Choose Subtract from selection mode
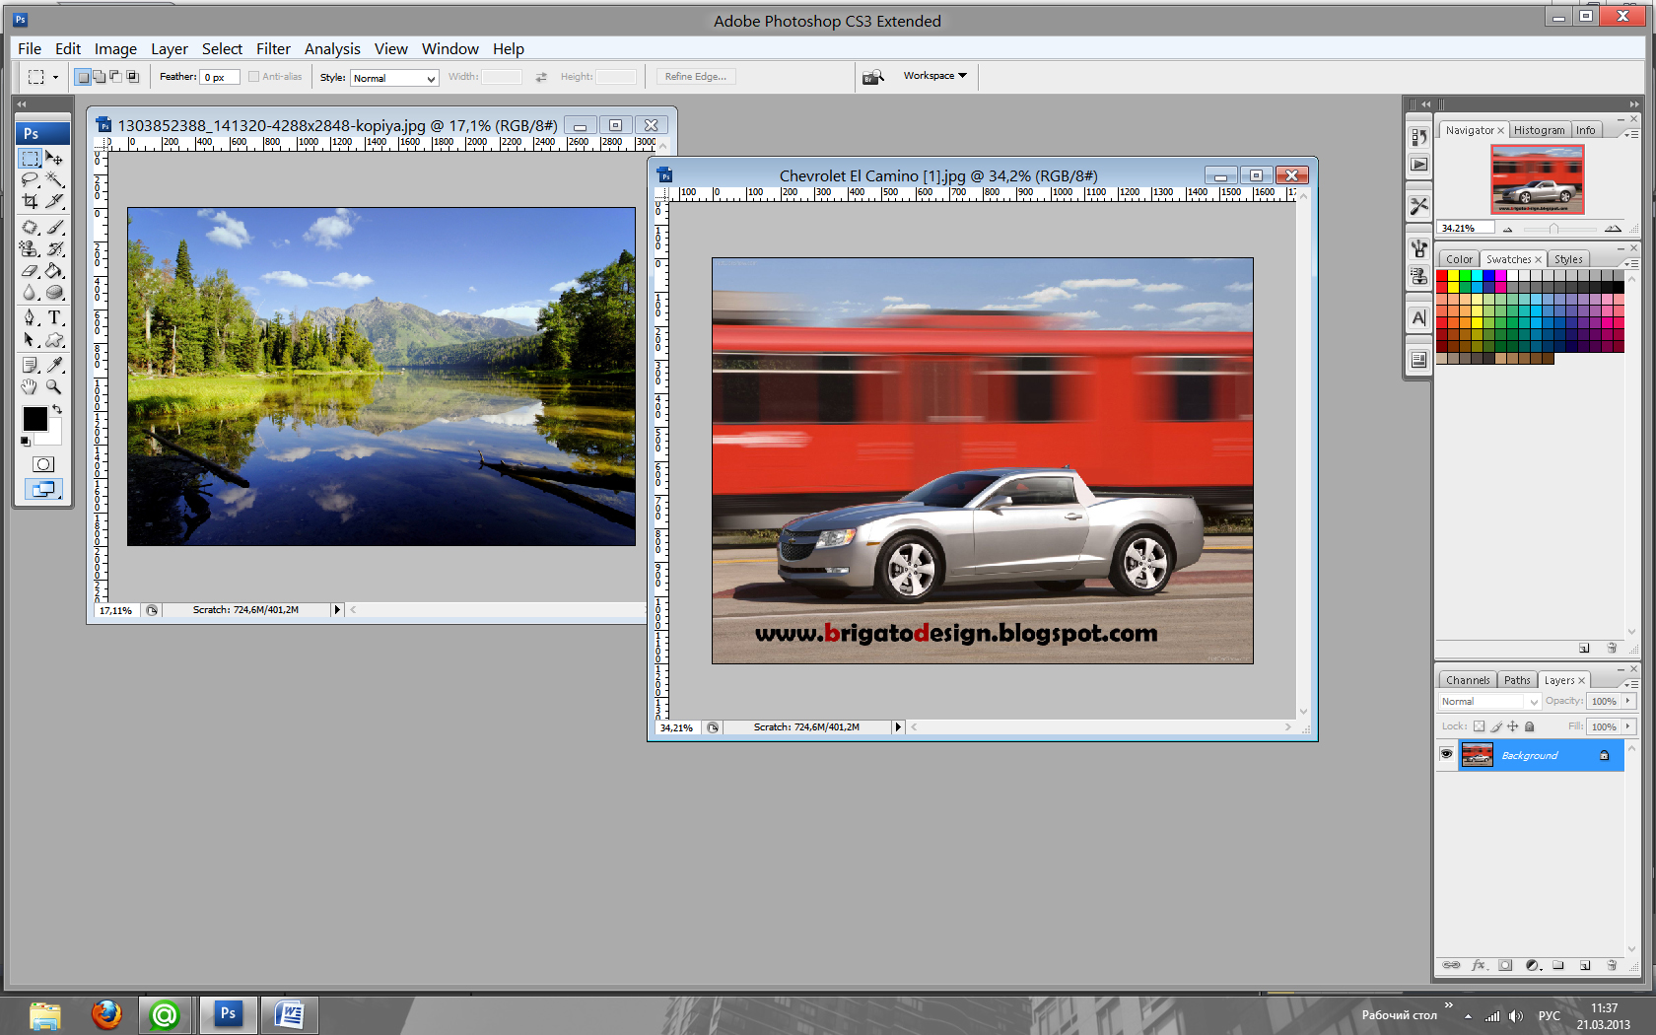Viewport: 1656px width, 1035px height. tap(115, 77)
